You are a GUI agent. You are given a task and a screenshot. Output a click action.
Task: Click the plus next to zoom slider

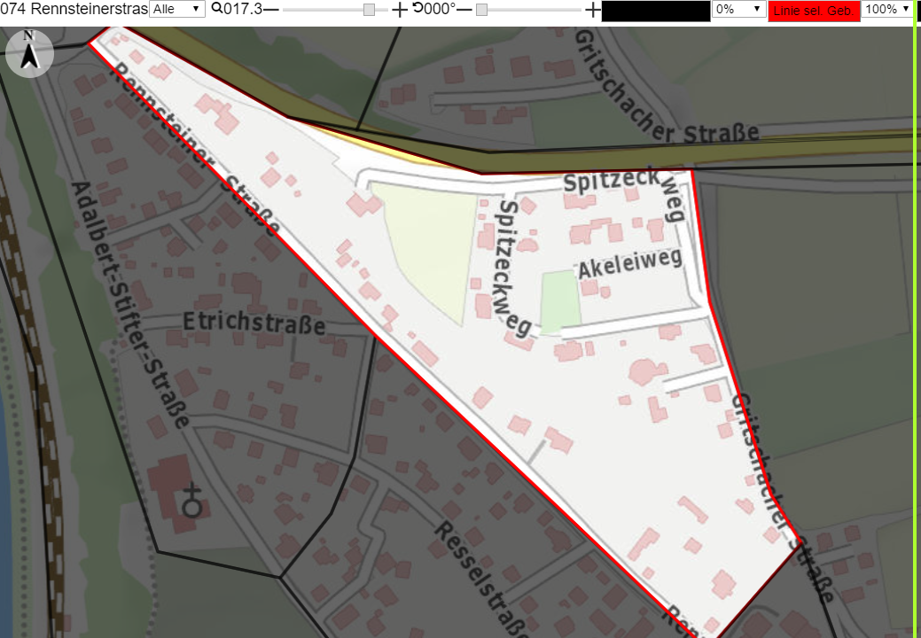[x=400, y=10]
